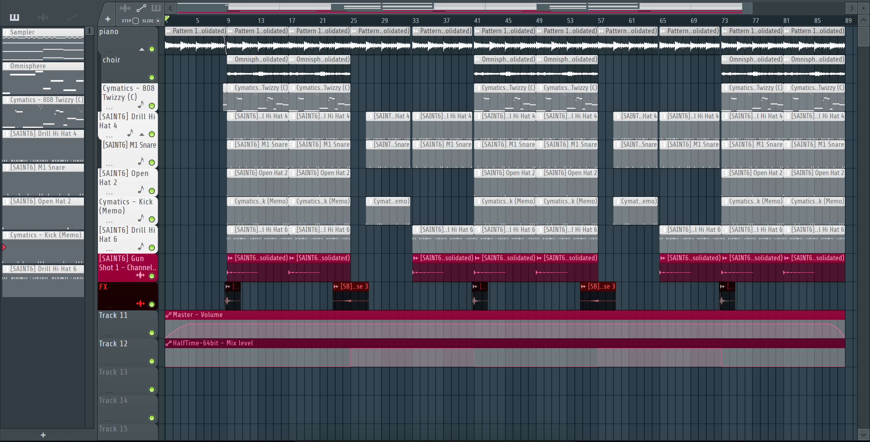Select pattern clip focus piano icon

pyautogui.click(x=156, y=8)
